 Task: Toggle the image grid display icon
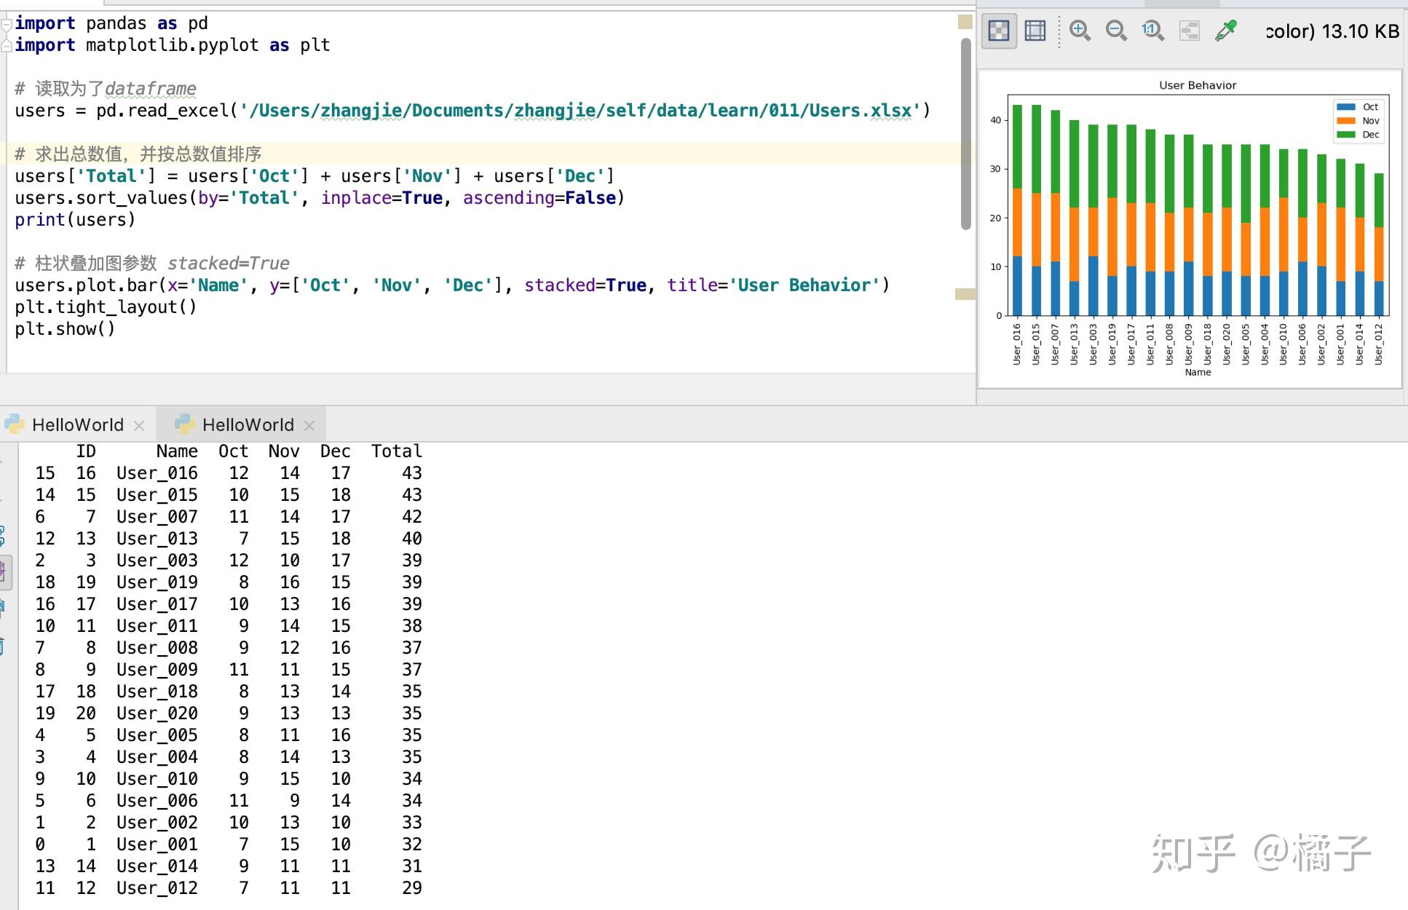(x=1035, y=31)
